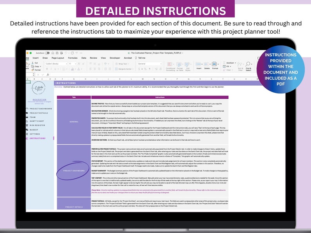Click the formula bar cancel X icon
This screenshot has width=311, height=233.
38,75
